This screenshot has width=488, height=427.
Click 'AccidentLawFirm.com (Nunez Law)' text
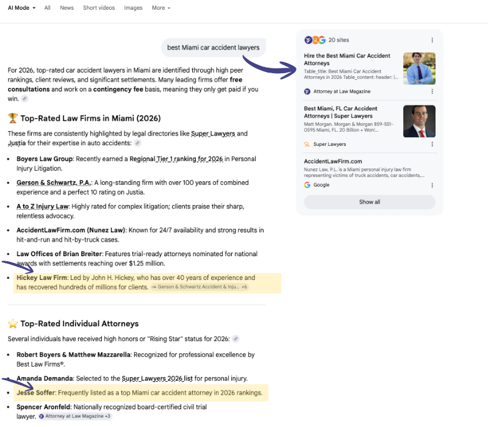click(71, 231)
